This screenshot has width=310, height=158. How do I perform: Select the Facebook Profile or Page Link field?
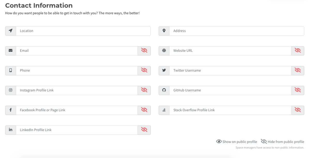tap(77, 110)
